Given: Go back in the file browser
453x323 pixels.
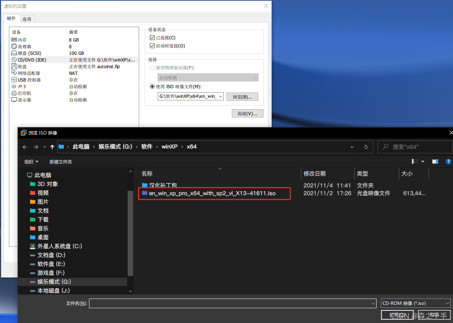Looking at the screenshot, I should click(x=25, y=147).
